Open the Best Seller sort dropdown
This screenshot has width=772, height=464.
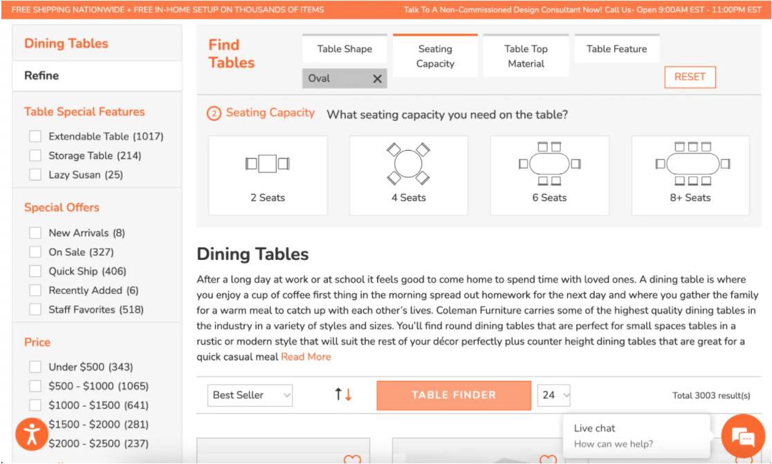coord(250,395)
